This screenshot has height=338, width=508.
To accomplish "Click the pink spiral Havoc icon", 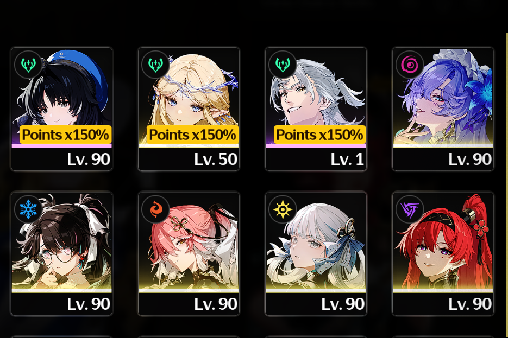I will [410, 65].
